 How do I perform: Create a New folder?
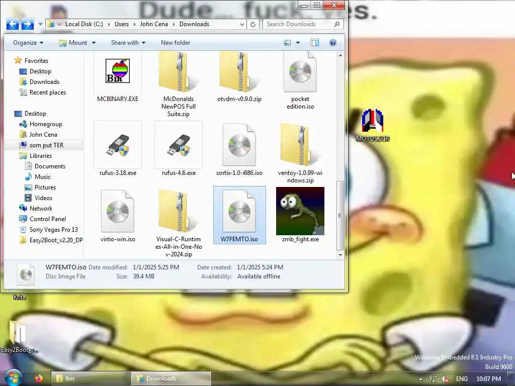pyautogui.click(x=176, y=43)
